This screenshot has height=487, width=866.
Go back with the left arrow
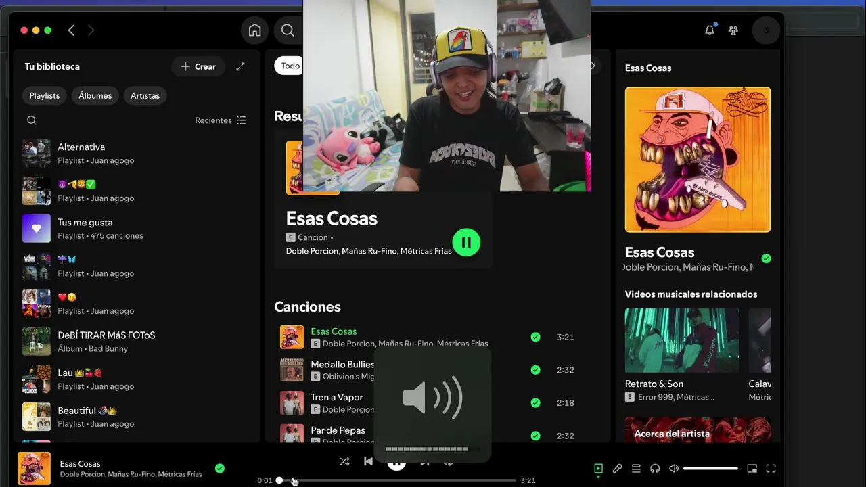pyautogui.click(x=71, y=30)
